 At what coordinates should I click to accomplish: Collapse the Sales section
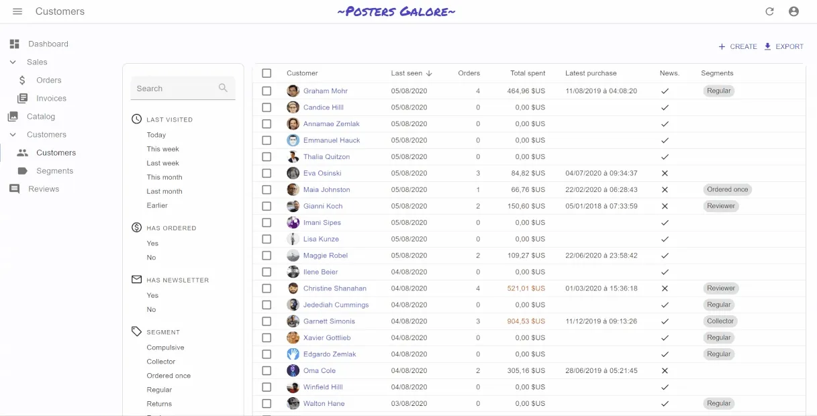(x=12, y=62)
